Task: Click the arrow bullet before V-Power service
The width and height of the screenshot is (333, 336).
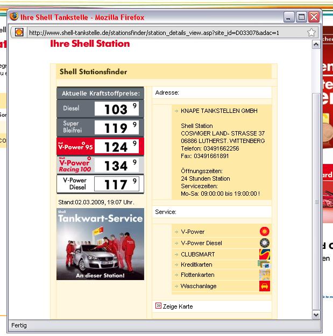Action: tap(176, 232)
